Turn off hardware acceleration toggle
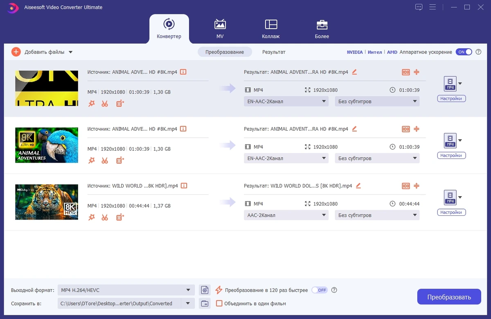 click(464, 52)
